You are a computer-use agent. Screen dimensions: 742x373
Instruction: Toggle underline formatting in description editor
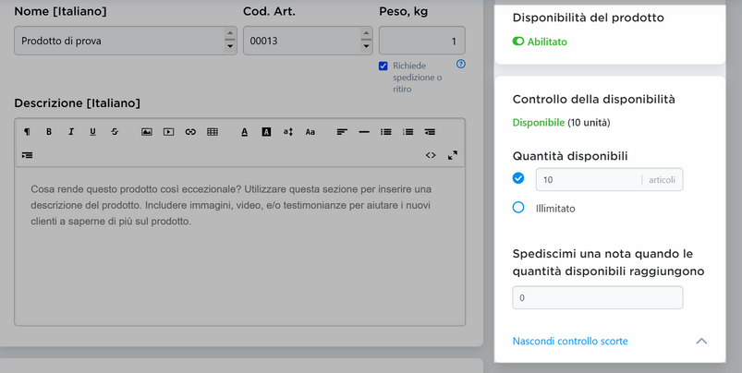pos(92,132)
